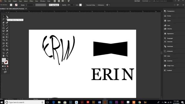Open the Object menu

tap(15, 1)
